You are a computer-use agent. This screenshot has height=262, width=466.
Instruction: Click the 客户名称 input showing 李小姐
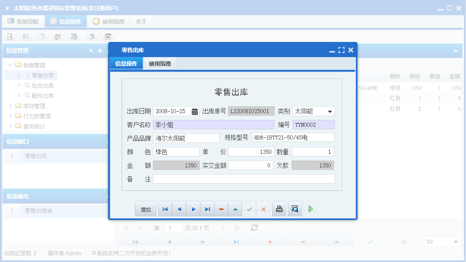click(212, 125)
